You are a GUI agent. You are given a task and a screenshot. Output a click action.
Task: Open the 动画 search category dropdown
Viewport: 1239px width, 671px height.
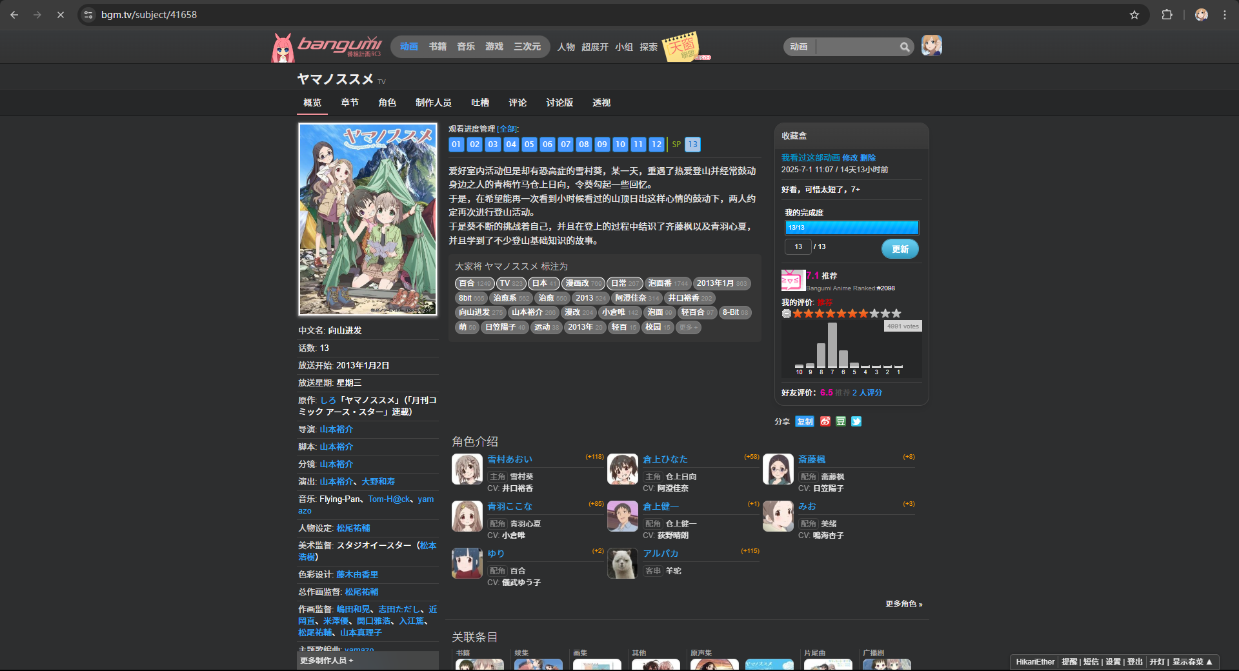click(x=799, y=46)
